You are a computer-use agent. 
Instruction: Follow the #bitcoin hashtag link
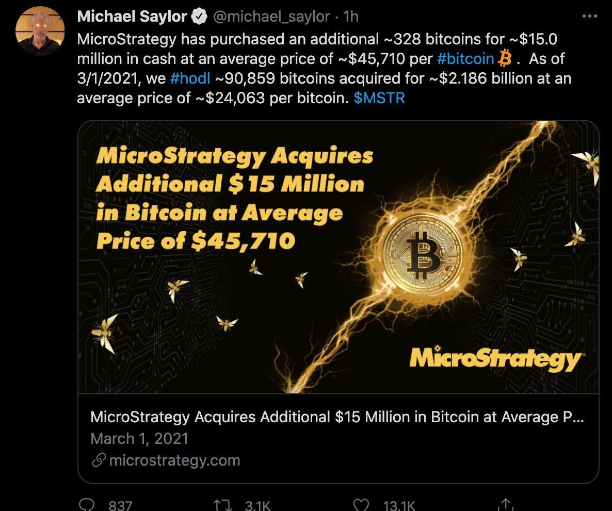(x=465, y=58)
